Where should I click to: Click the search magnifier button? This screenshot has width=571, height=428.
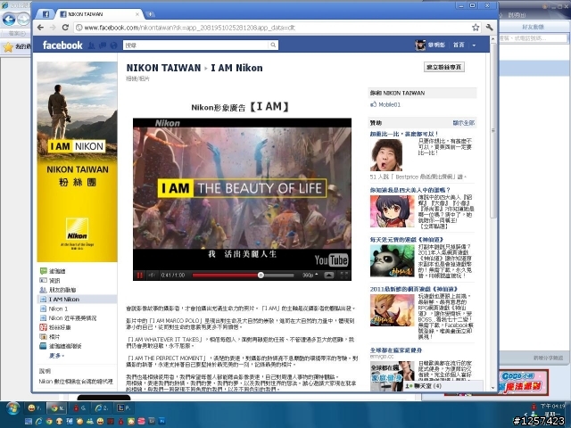(x=273, y=45)
